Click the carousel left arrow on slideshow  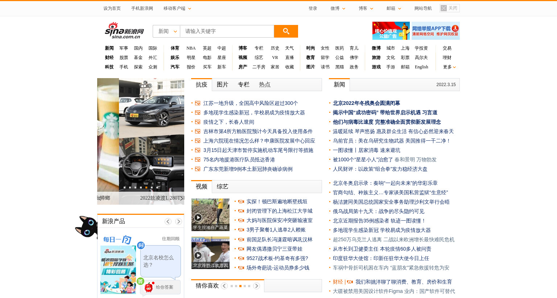pyautogui.click(x=99, y=198)
